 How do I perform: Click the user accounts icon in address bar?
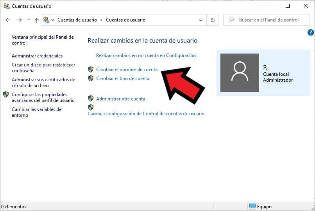click(x=46, y=20)
